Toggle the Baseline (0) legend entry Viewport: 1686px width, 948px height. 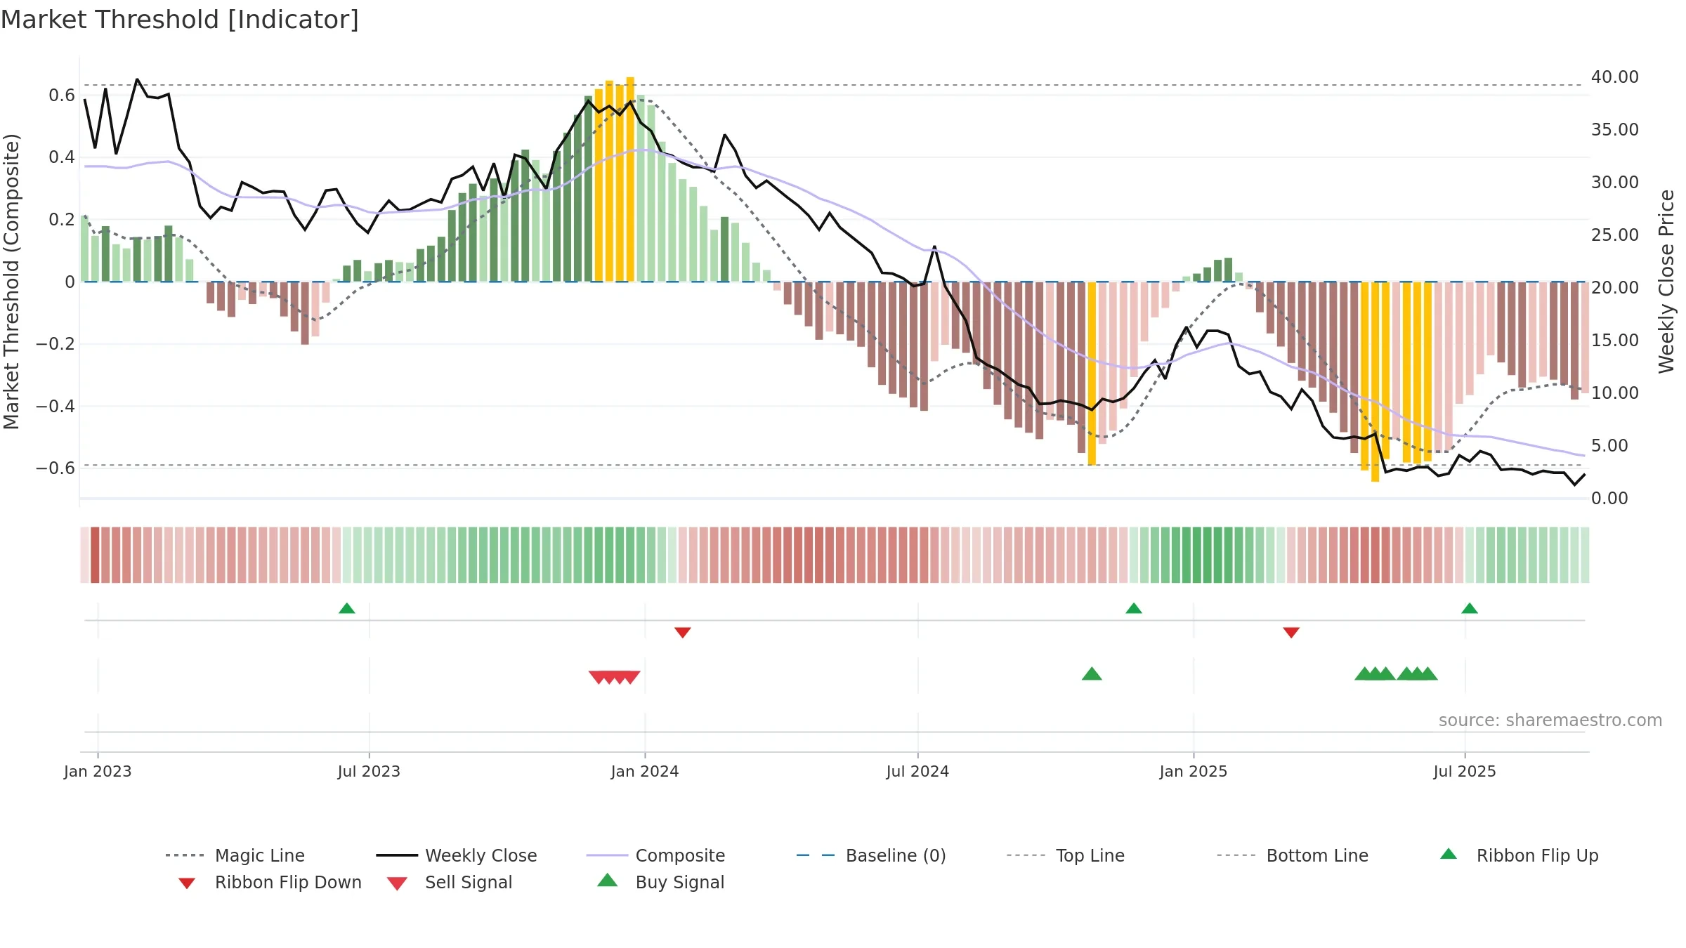871,855
